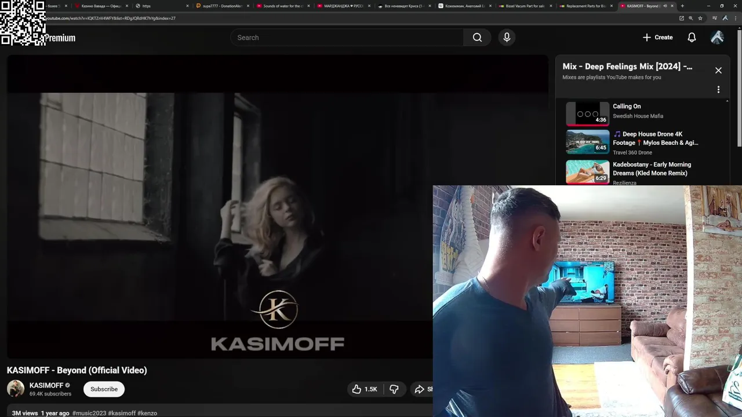Click the search magnifier button
742x417 pixels.
coord(477,38)
